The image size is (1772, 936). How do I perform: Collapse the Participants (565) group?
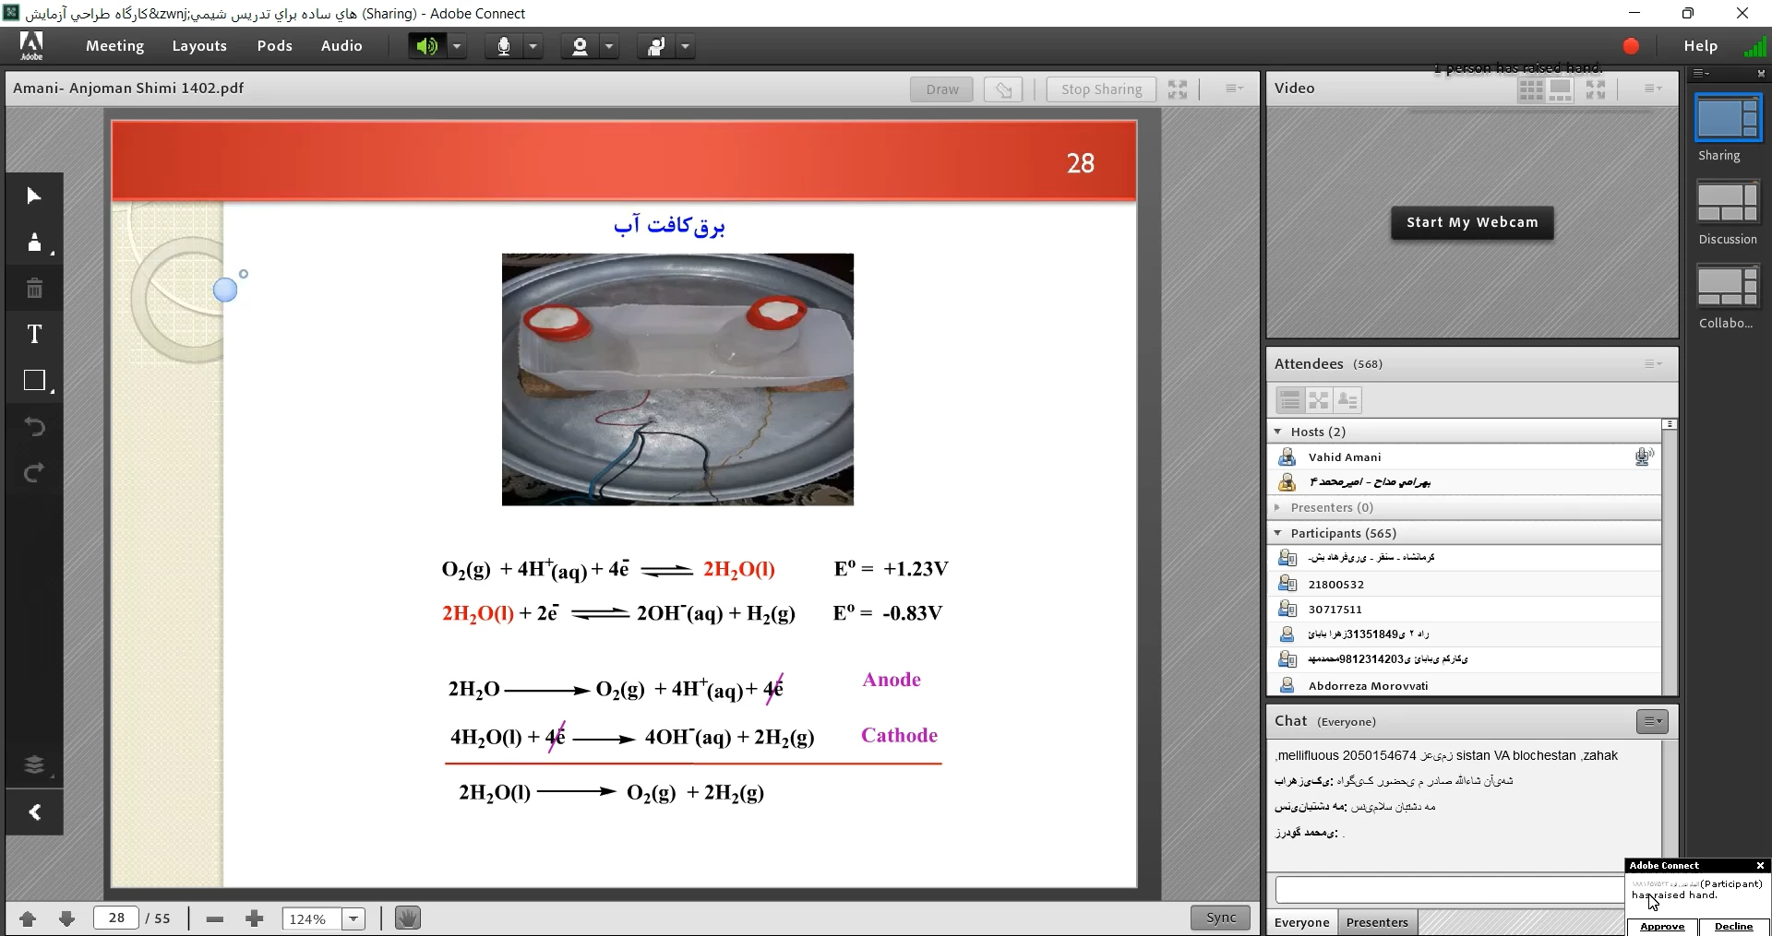1278,533
